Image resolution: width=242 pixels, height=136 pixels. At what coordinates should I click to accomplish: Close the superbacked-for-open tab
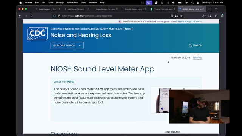coord(117,9)
